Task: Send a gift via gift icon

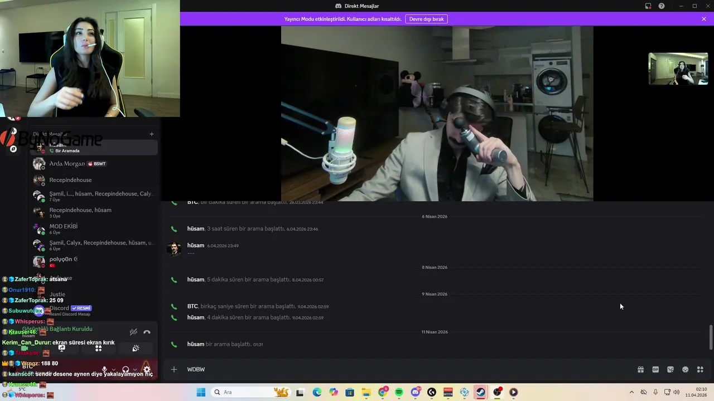Action: (641, 369)
